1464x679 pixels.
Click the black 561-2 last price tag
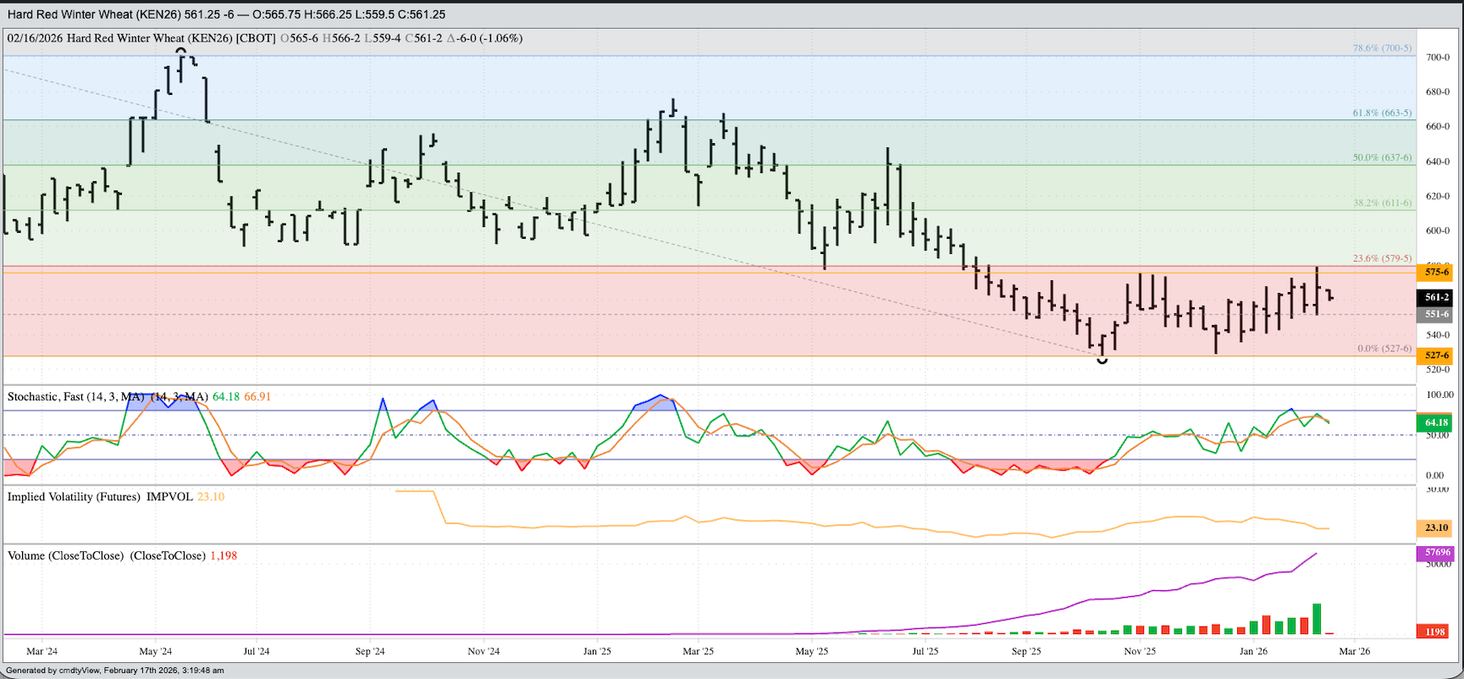[x=1435, y=297]
